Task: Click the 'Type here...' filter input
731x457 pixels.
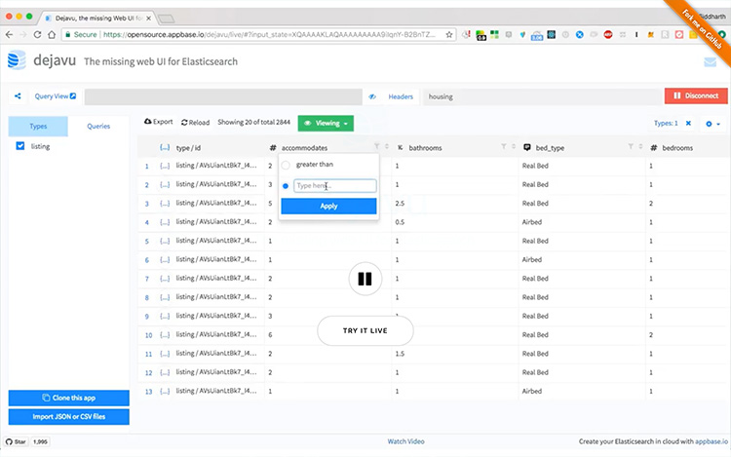Action: point(334,185)
